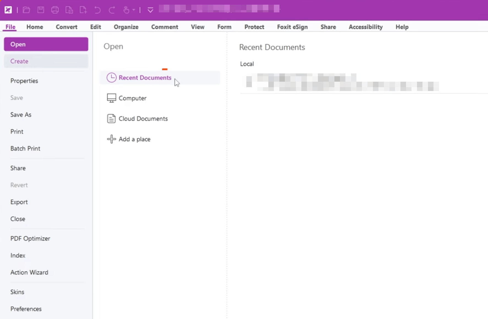
Task: Select Share in the File sidebar
Action: click(x=18, y=168)
